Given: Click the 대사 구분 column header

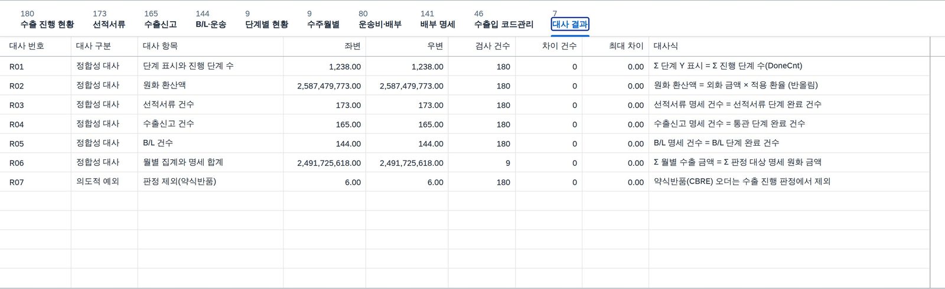Looking at the screenshot, I should click(x=104, y=46).
